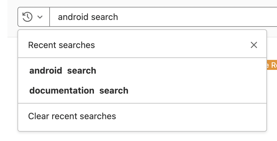Image resolution: width=277 pixels, height=141 pixels.
Task: Open the history menu via the small down arrow
Action: point(40,17)
